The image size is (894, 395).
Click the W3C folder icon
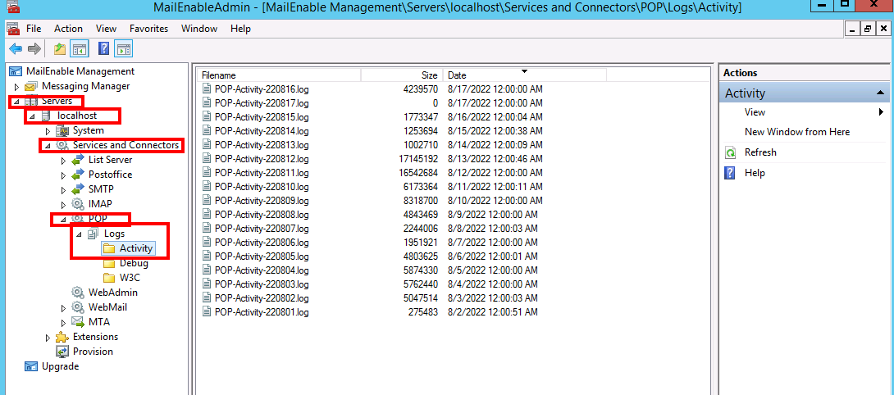point(109,278)
